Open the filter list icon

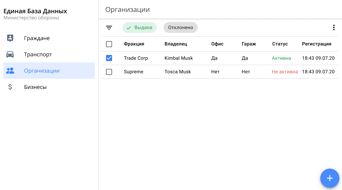click(x=109, y=28)
